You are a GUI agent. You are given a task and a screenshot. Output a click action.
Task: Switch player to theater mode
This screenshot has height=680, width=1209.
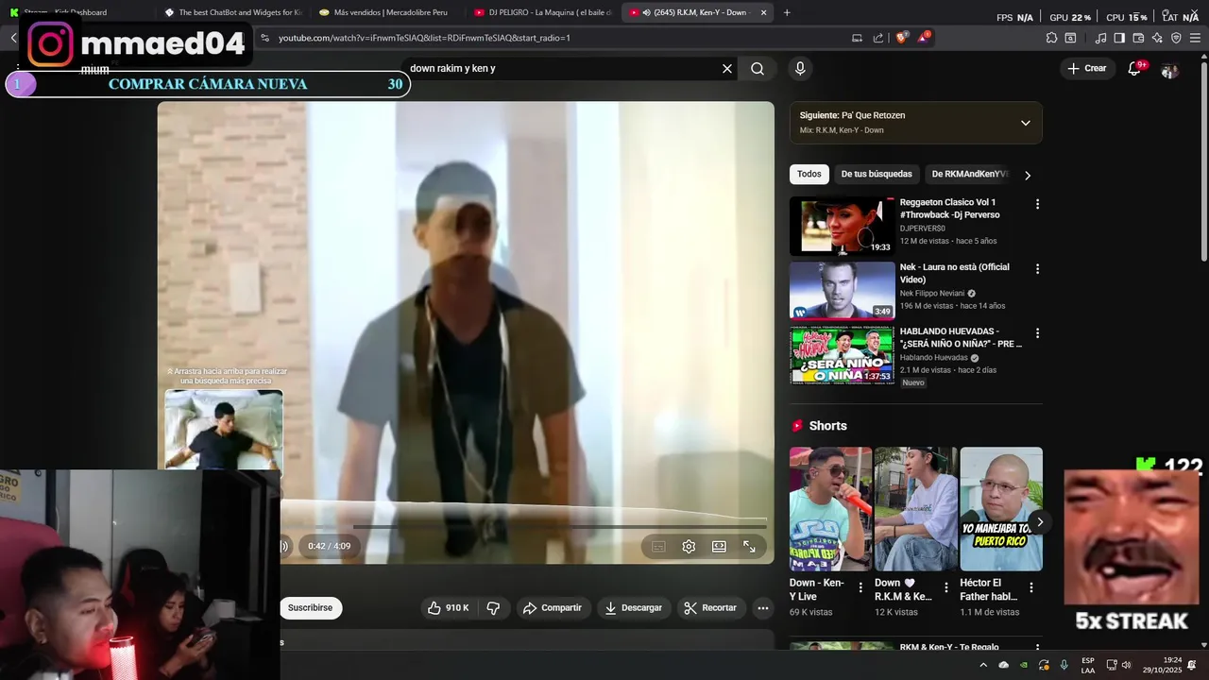(719, 546)
